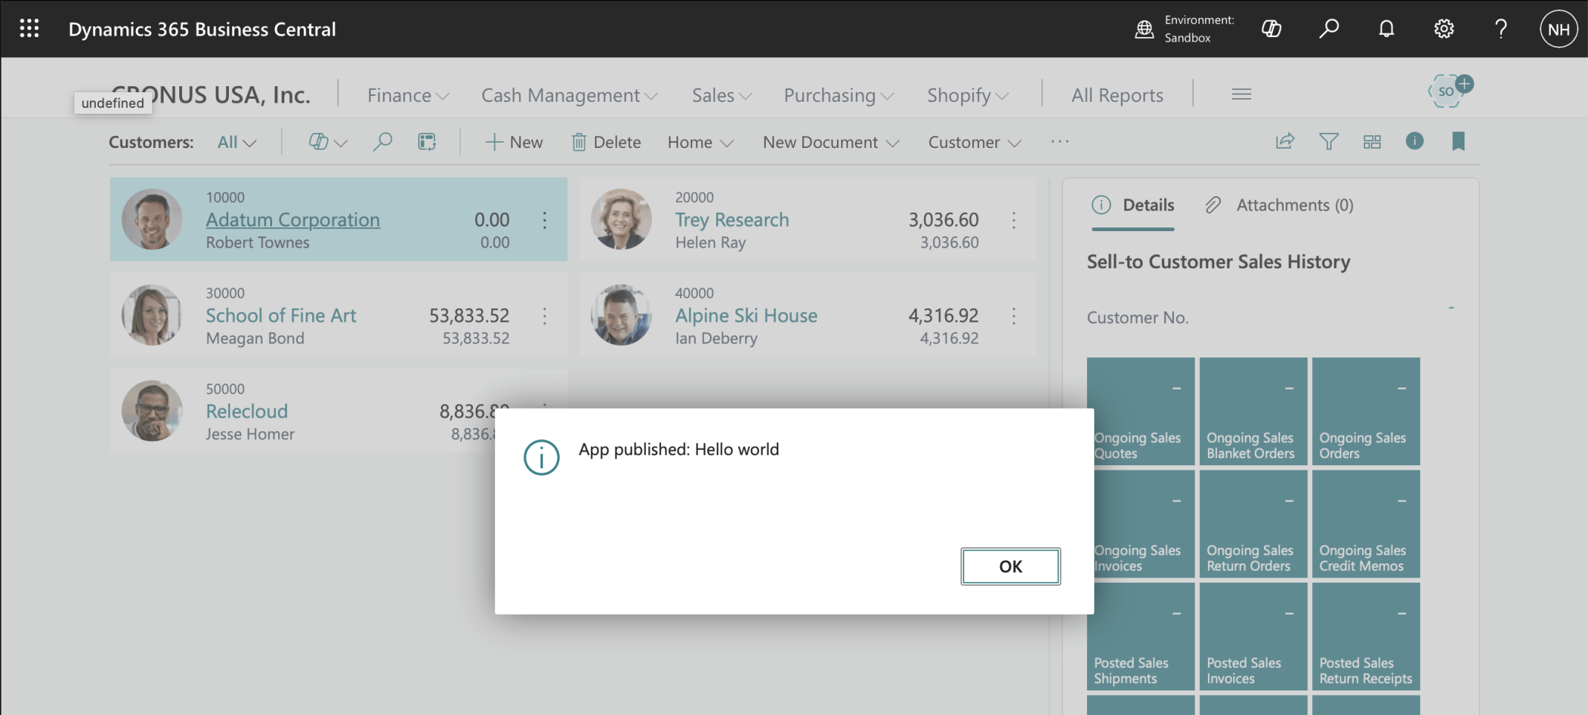This screenshot has width=1588, height=715.
Task: Click the Share icon in the toolbar
Action: point(1285,141)
